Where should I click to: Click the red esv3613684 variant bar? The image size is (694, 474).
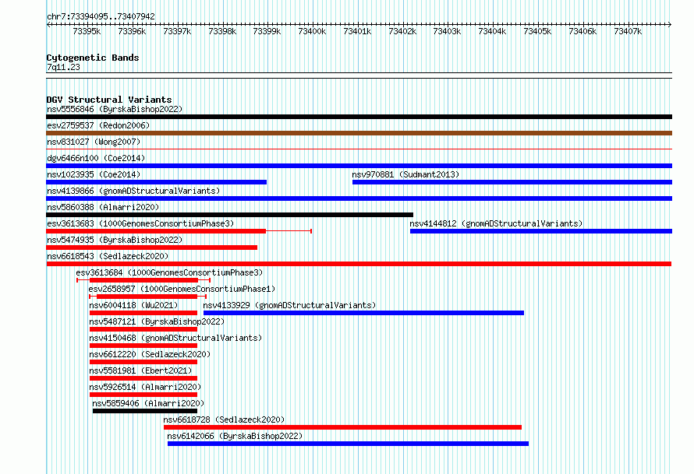pyautogui.click(x=143, y=280)
